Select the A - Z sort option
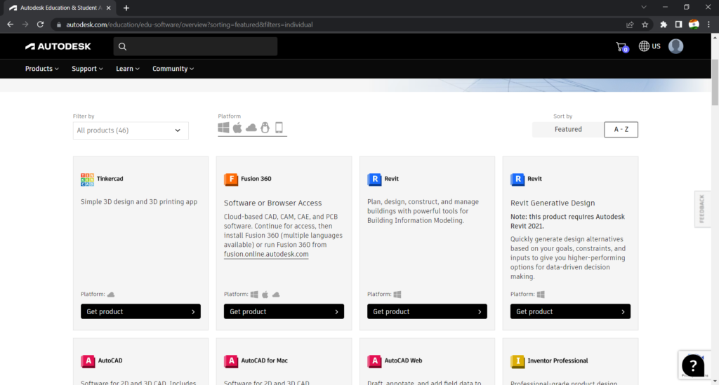This screenshot has height=385, width=719. (621, 130)
